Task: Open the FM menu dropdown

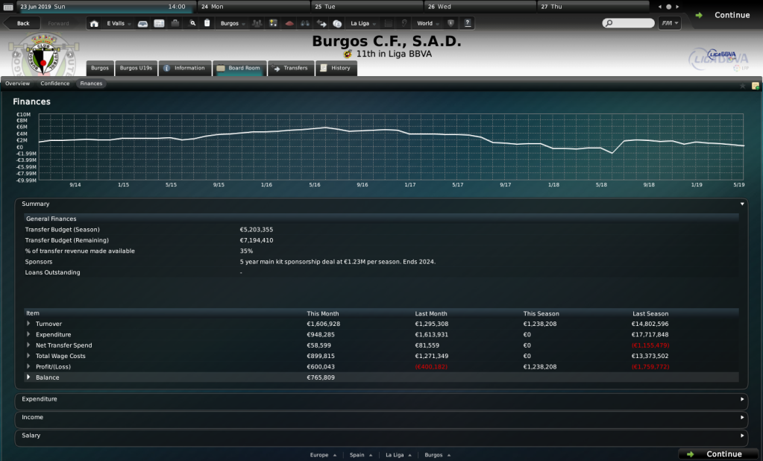Action: (670, 23)
